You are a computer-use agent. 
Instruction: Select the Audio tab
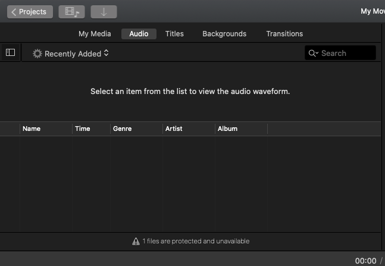[x=139, y=34]
